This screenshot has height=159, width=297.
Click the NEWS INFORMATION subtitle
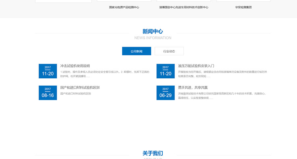coord(153,38)
